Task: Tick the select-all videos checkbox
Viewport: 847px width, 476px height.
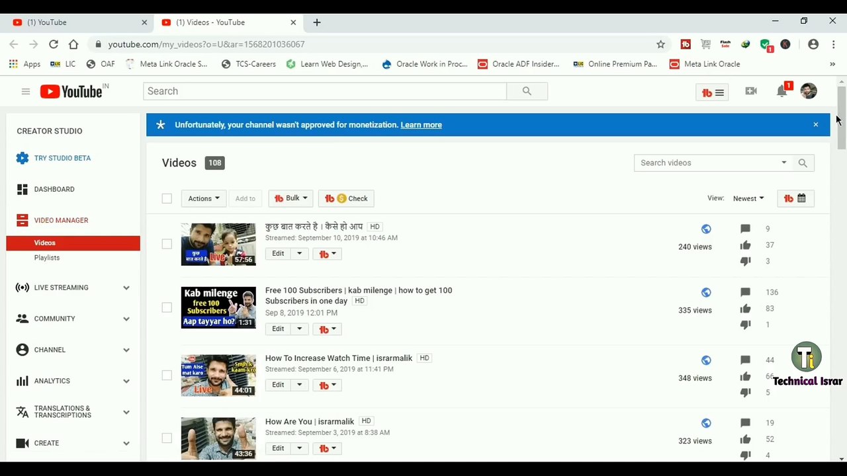Action: [167, 198]
